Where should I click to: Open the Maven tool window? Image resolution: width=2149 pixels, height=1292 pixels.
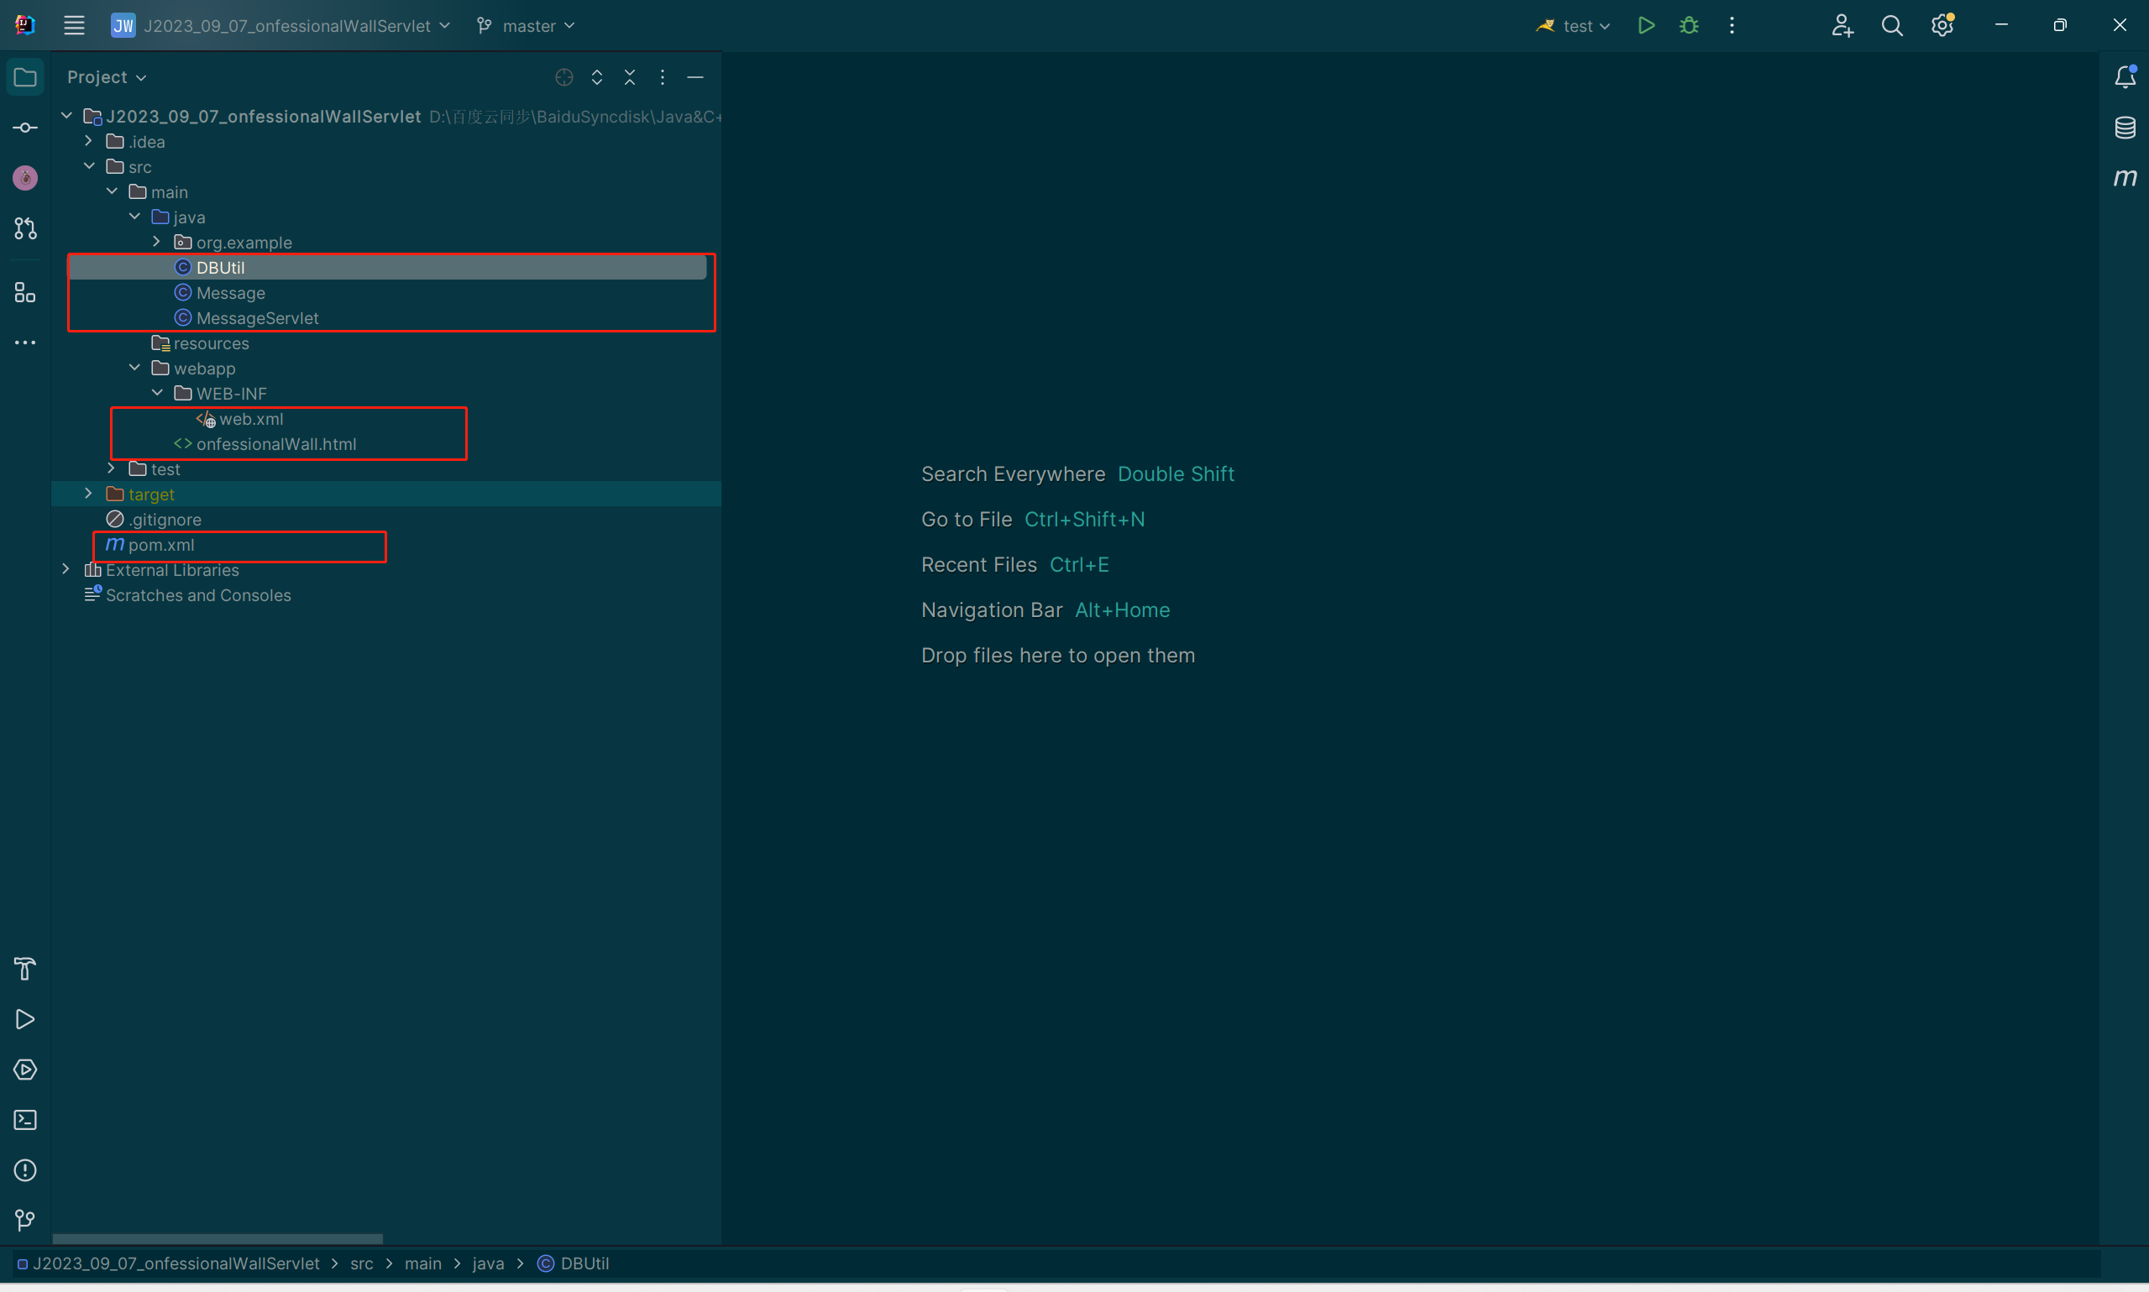point(2125,179)
